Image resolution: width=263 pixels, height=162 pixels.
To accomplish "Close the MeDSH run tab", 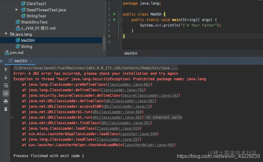I will (31, 61).
